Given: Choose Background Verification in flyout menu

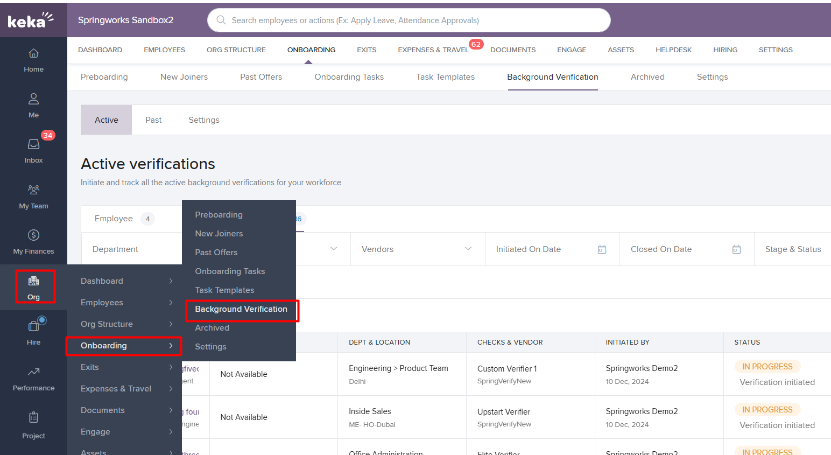Looking at the screenshot, I should [241, 309].
